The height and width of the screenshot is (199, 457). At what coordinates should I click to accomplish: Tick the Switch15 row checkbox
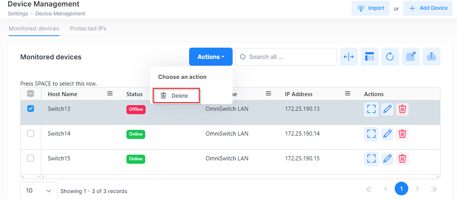tap(31, 158)
